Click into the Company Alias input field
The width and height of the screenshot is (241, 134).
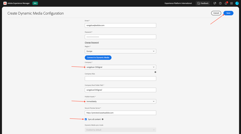[121, 78]
